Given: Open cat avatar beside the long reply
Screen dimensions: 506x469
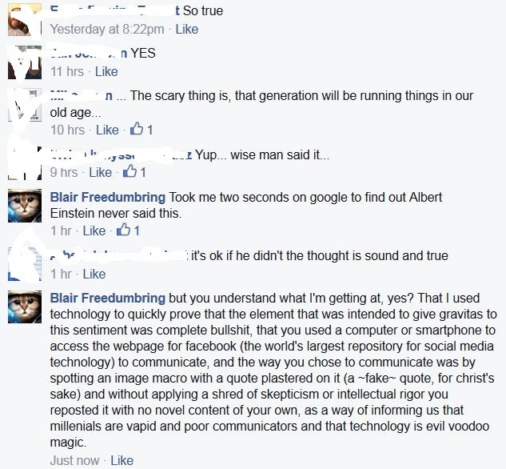Looking at the screenshot, I should click(25, 307).
